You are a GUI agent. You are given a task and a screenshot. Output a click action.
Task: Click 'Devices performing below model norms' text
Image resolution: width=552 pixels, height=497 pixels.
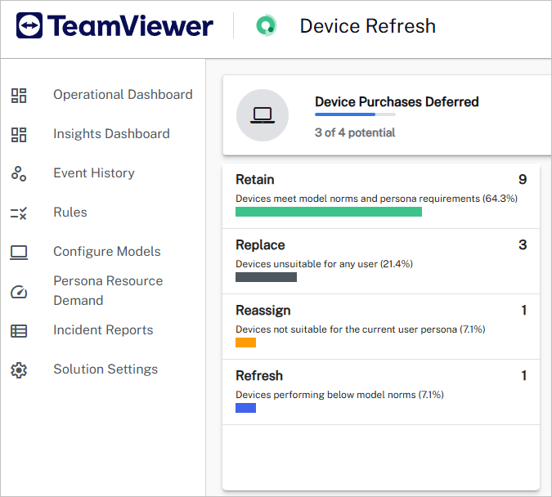(339, 395)
